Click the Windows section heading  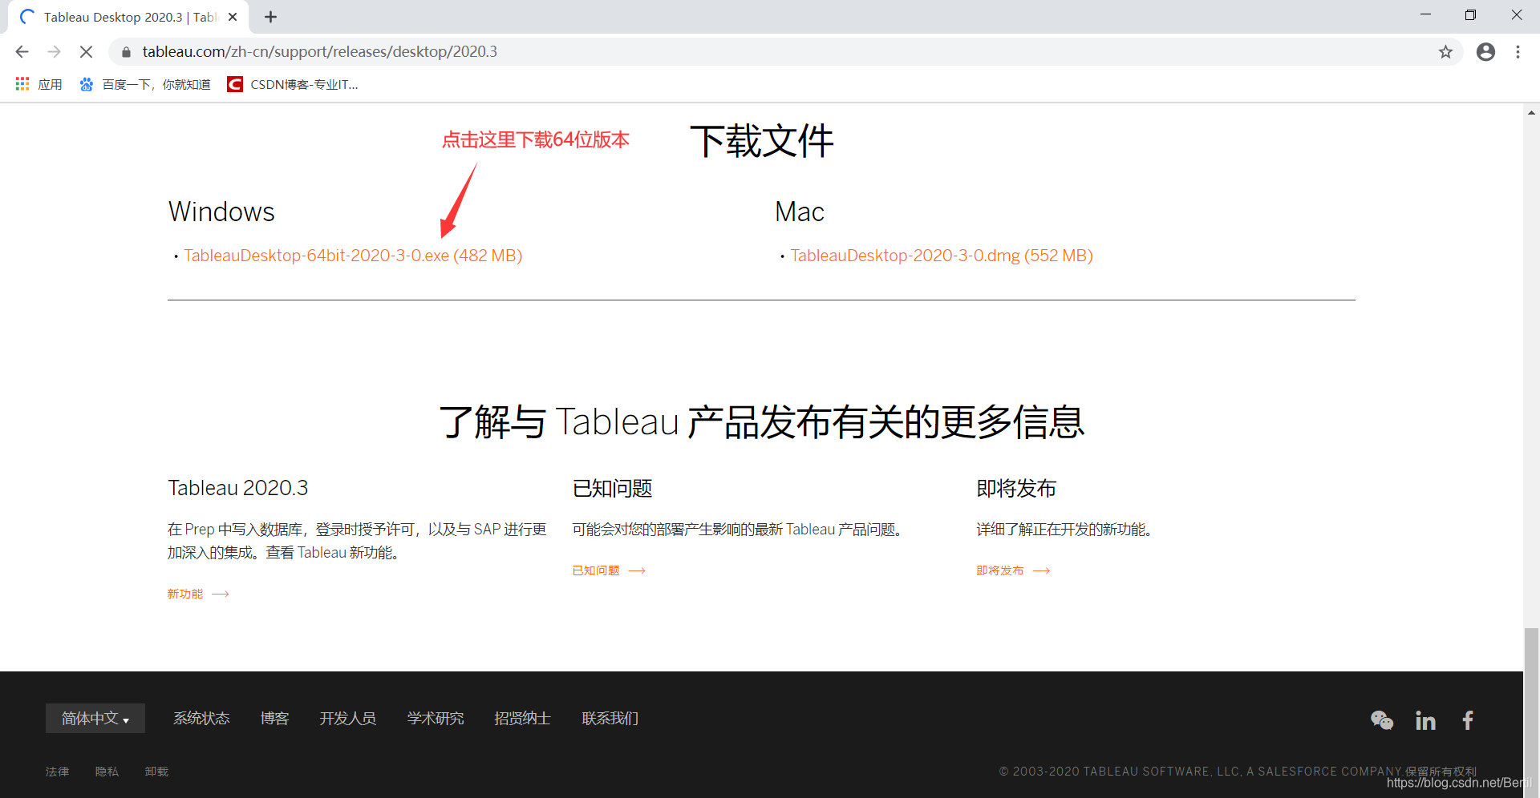coord(221,212)
